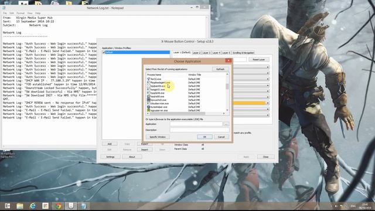Click the Export button

[x=145, y=144]
